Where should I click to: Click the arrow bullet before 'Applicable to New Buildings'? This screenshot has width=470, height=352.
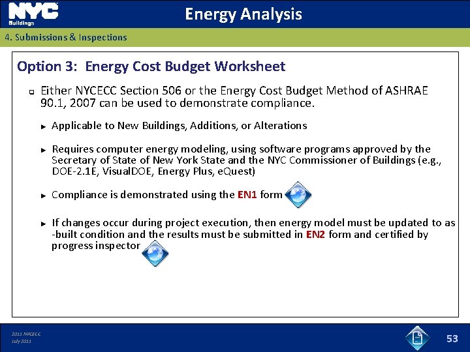(x=44, y=127)
